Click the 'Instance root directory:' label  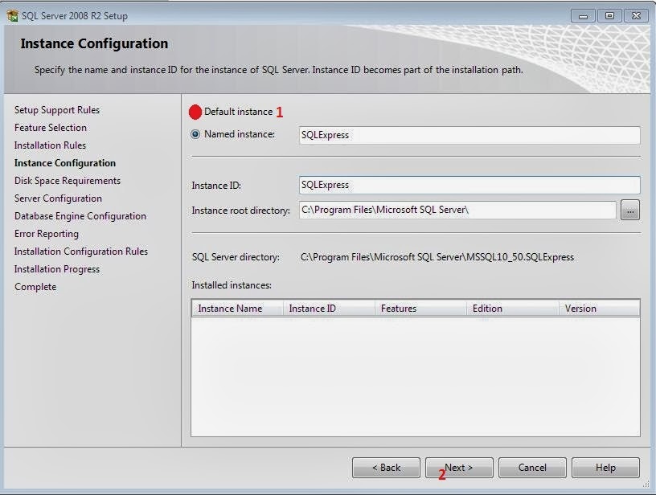(x=240, y=211)
